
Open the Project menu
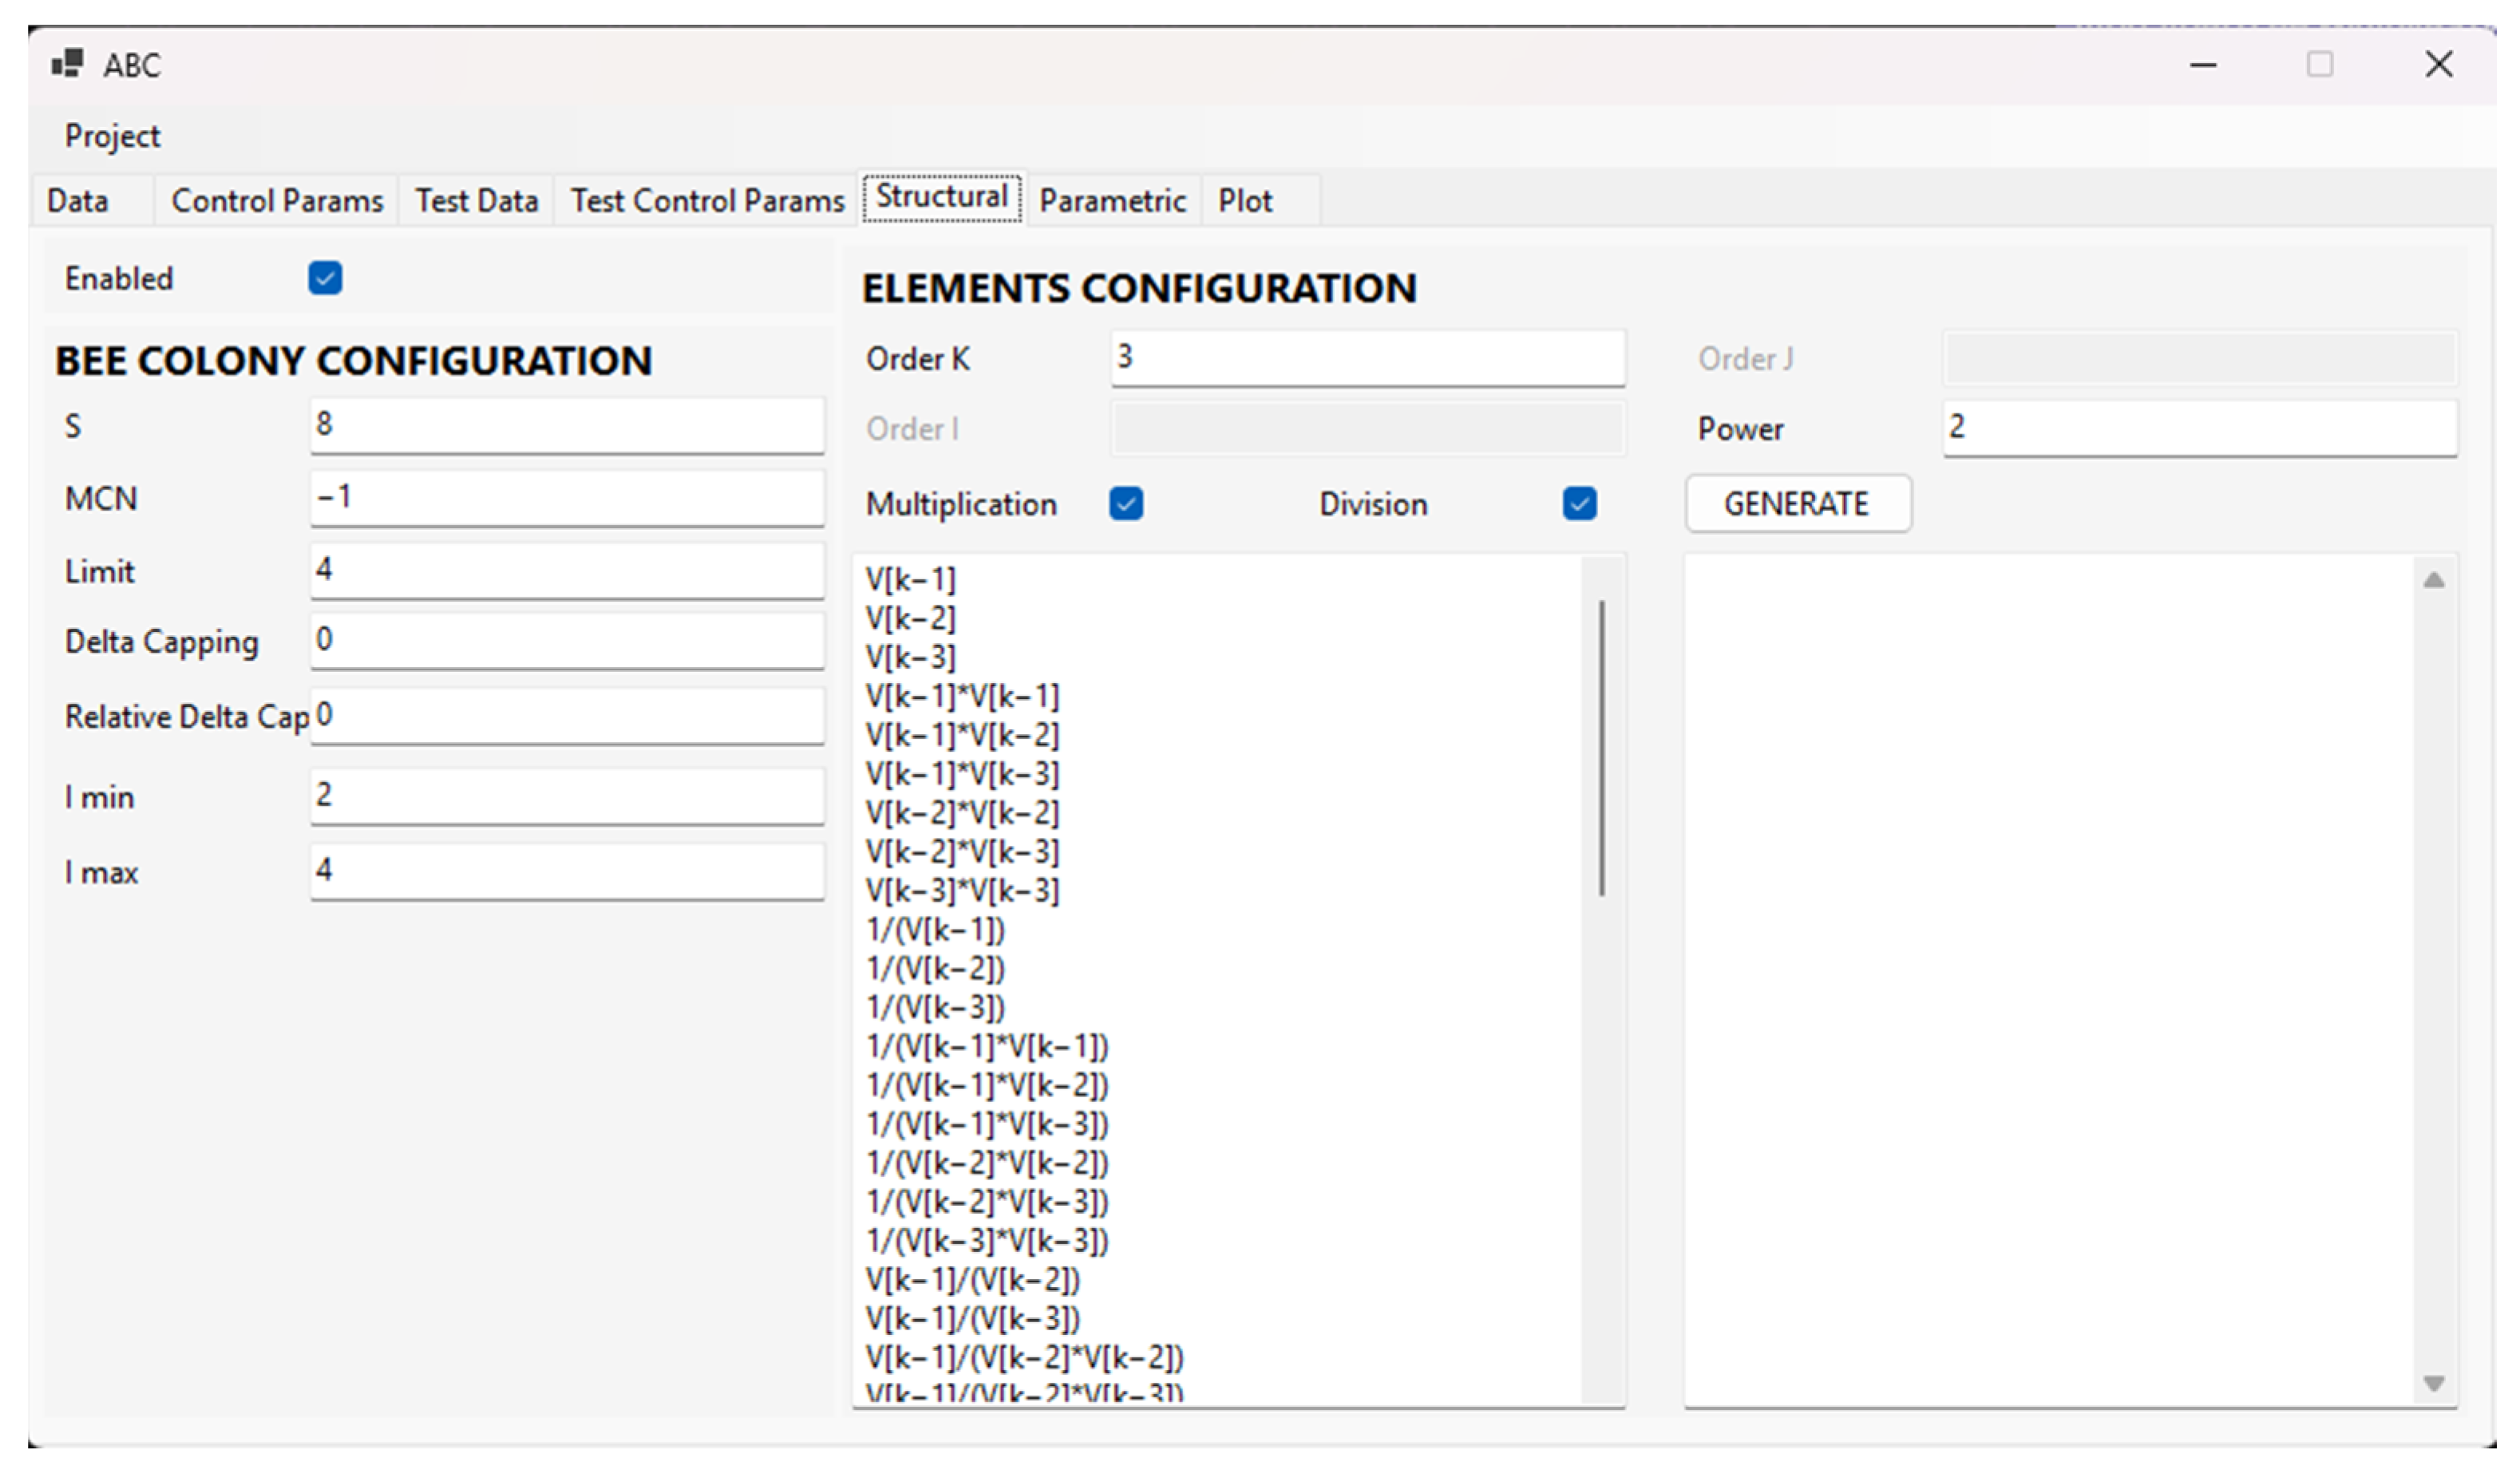[x=112, y=136]
